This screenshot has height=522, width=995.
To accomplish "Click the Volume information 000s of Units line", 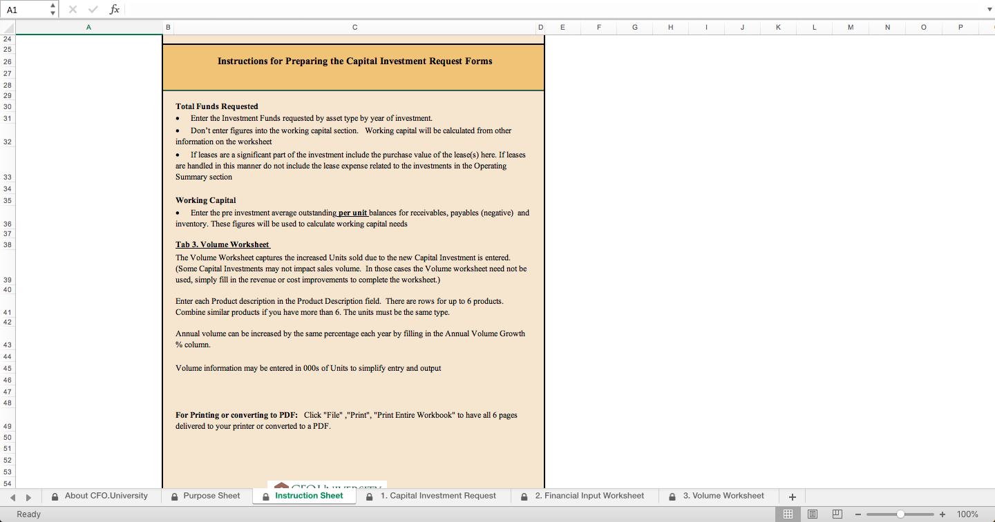I will (308, 368).
